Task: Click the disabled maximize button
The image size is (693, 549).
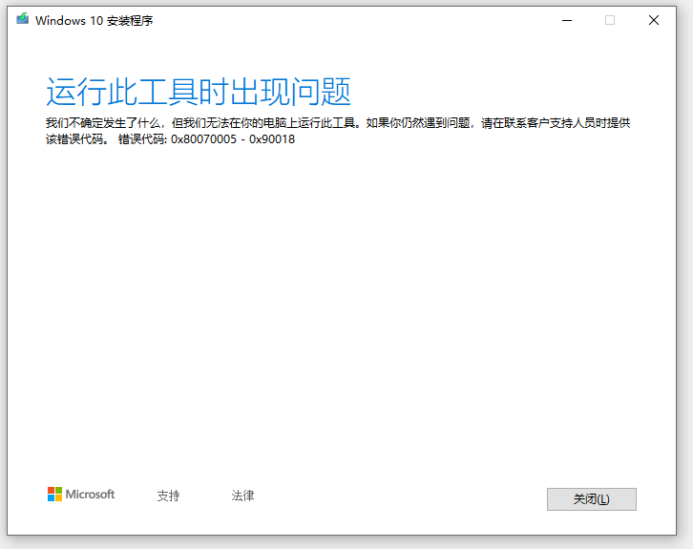Action: 610,20
